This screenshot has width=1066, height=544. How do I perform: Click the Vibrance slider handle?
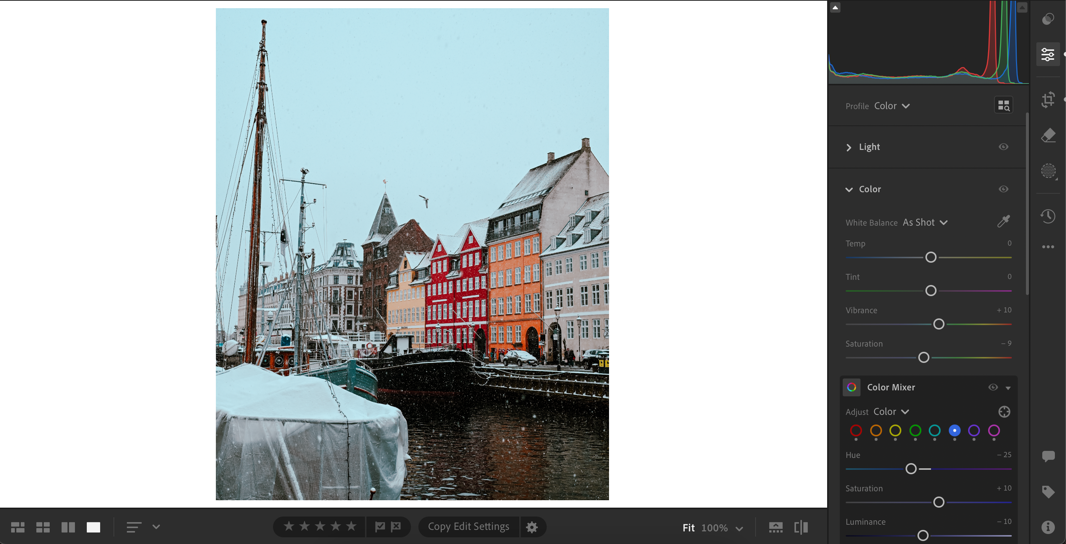(940, 324)
